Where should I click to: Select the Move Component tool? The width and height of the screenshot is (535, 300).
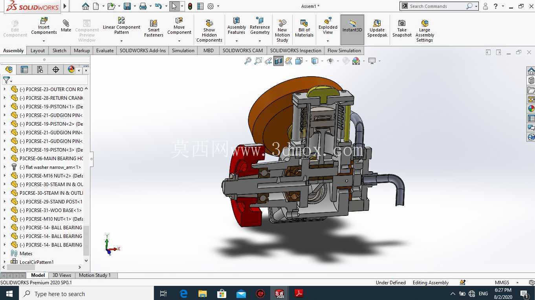(179, 26)
